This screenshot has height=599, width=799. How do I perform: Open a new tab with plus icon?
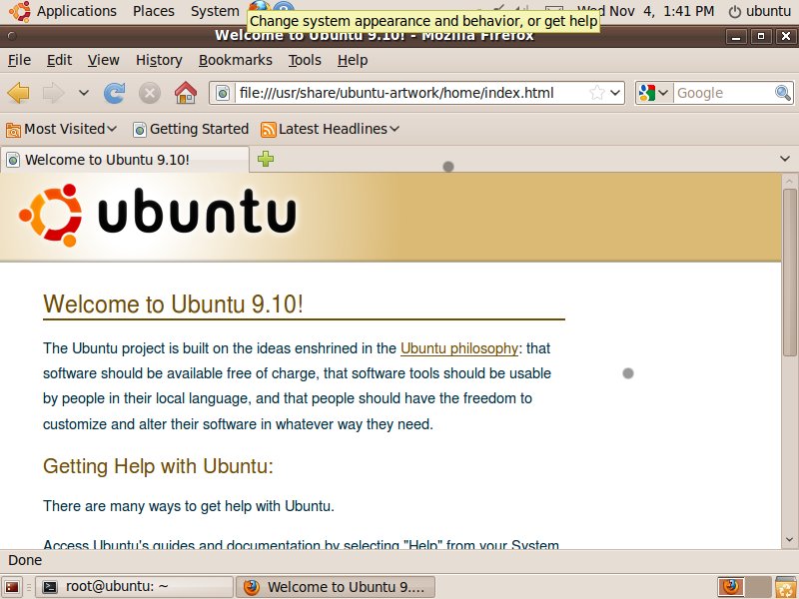click(x=266, y=159)
